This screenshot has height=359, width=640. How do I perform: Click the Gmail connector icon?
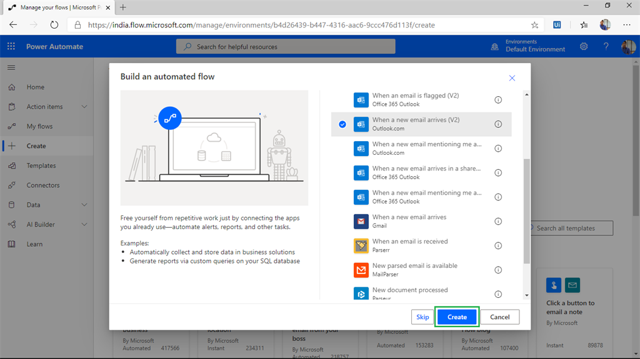[361, 222]
